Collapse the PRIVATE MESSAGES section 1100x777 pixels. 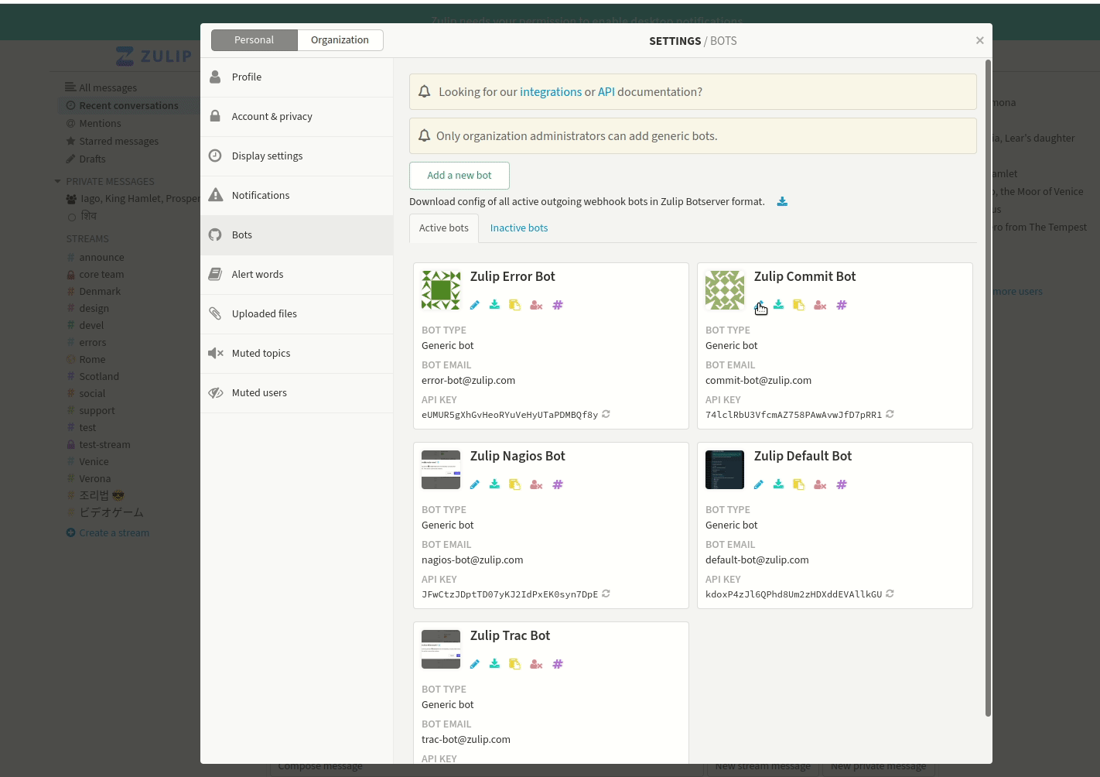pyautogui.click(x=57, y=180)
